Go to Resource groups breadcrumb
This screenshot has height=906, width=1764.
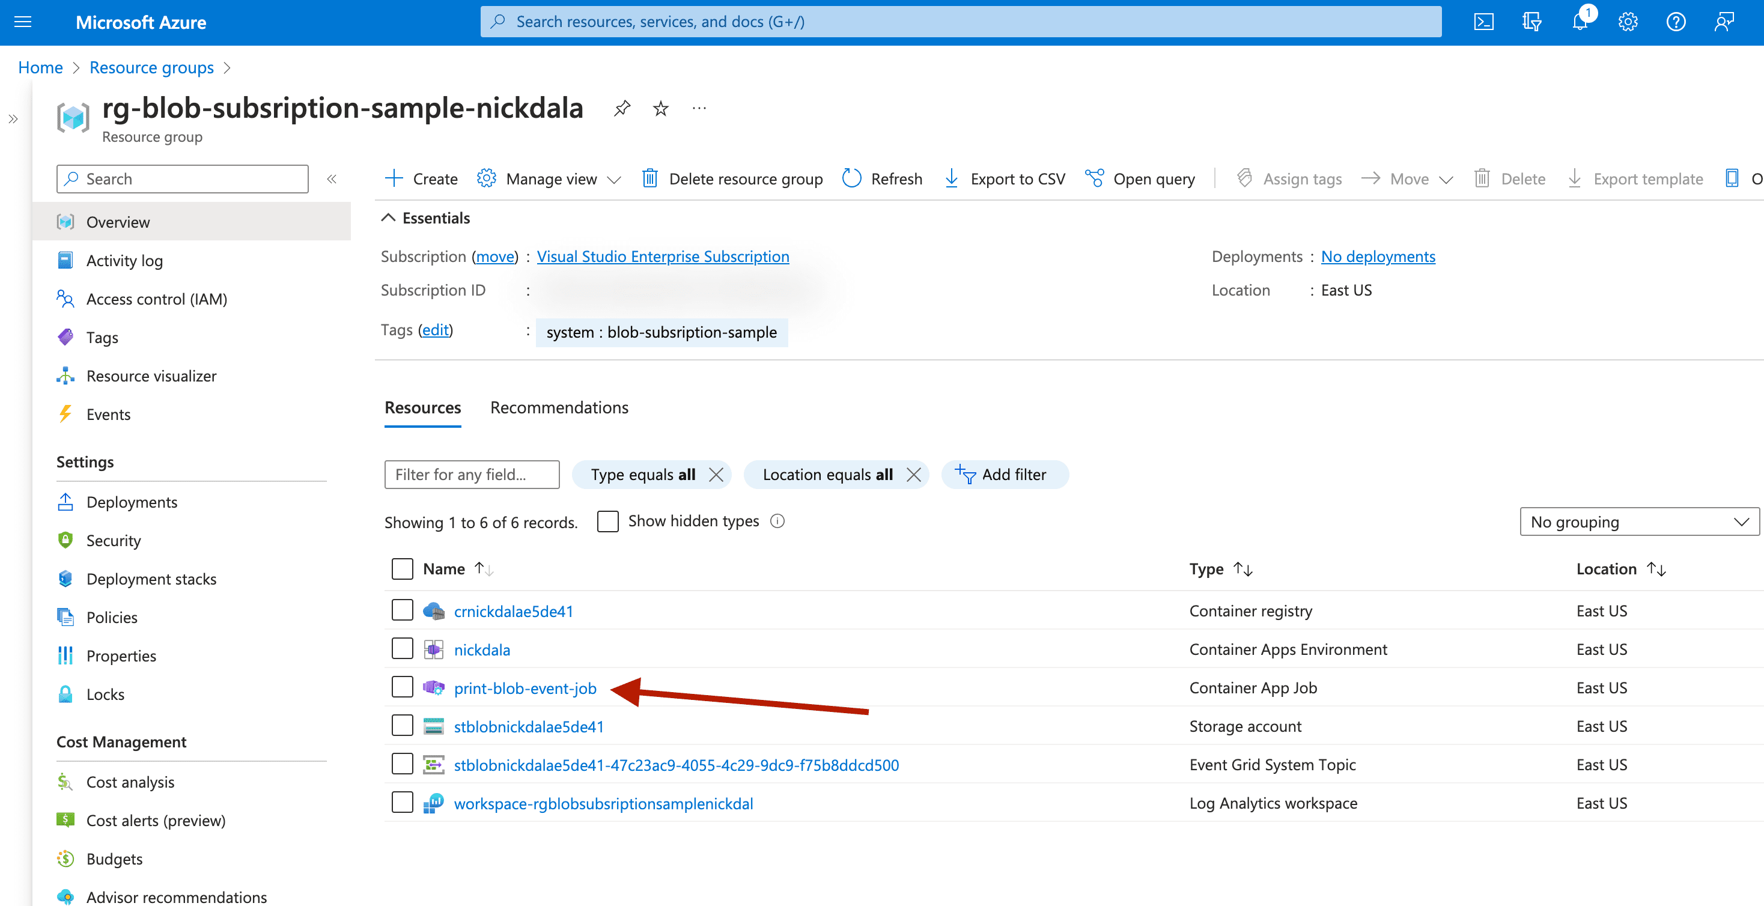[x=151, y=67]
